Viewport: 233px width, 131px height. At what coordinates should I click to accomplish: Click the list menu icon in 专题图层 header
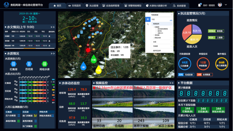(x=172, y=15)
